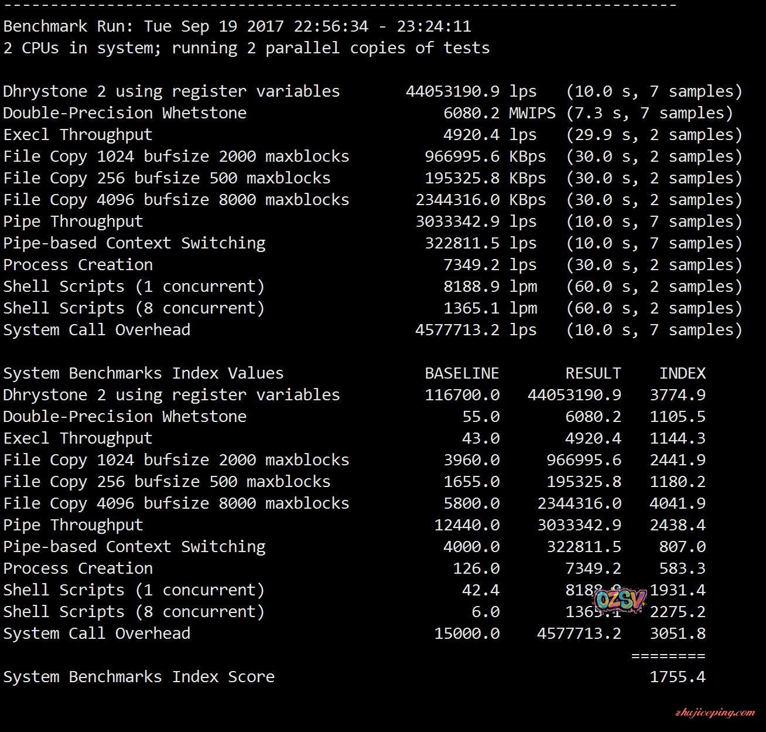Click the Dhrystone 44053190.9 lps value
This screenshot has width=766, height=732.
click(452, 91)
